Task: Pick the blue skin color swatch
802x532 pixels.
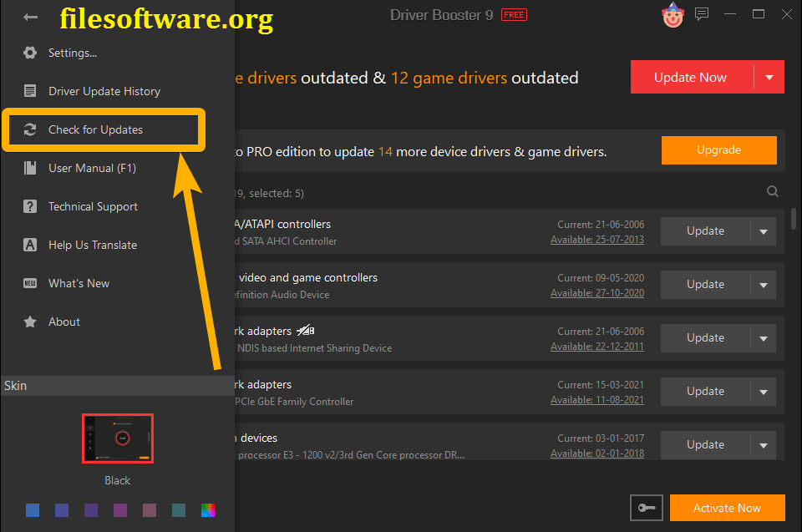Action: pos(33,510)
